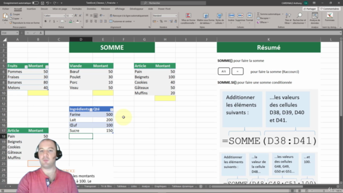This screenshot has width=343, height=193.
Task: Open Mettre sous forme de tableau
Action: pyautogui.click(x=206, y=18)
